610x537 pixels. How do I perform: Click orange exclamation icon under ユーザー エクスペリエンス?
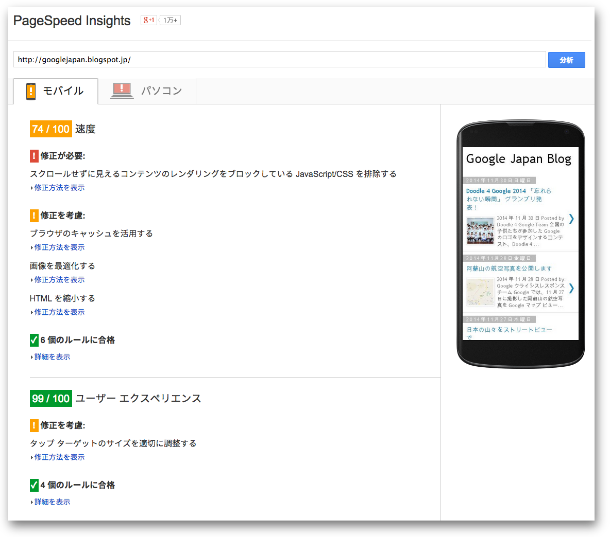(x=34, y=425)
